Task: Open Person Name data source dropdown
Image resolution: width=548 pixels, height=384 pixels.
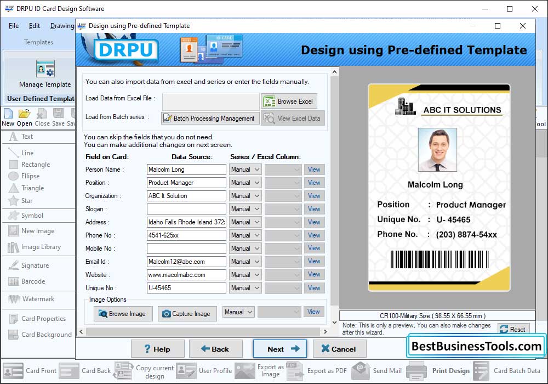Action: [x=245, y=170]
